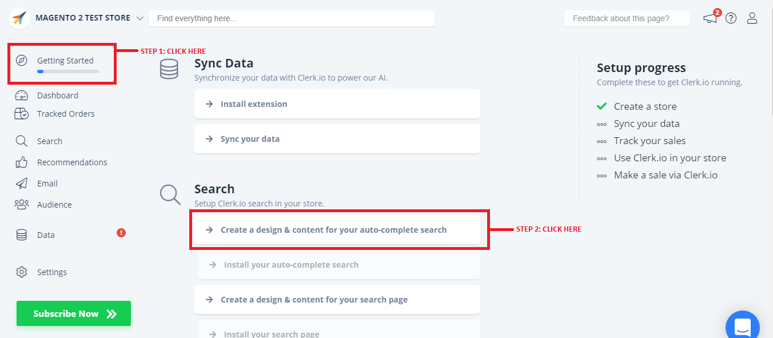Open the announcements megaphone icon

(710, 18)
